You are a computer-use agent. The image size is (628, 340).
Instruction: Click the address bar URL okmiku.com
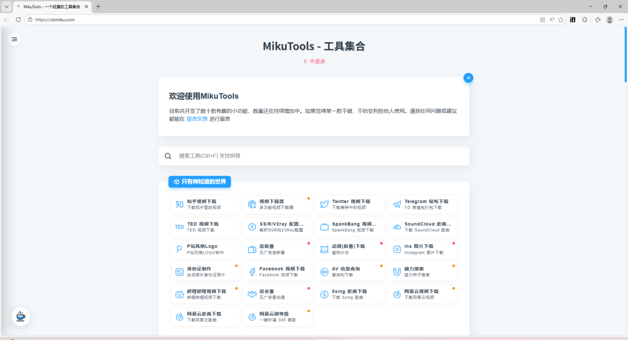(x=55, y=20)
